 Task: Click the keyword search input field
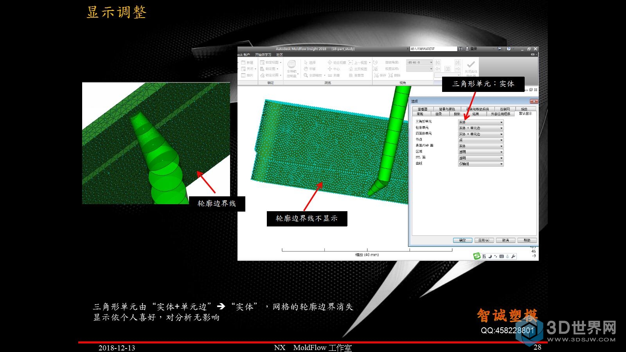click(433, 49)
